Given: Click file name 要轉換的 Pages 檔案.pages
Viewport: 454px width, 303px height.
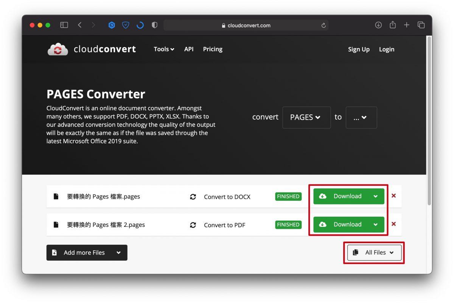Looking at the screenshot, I should [103, 197].
